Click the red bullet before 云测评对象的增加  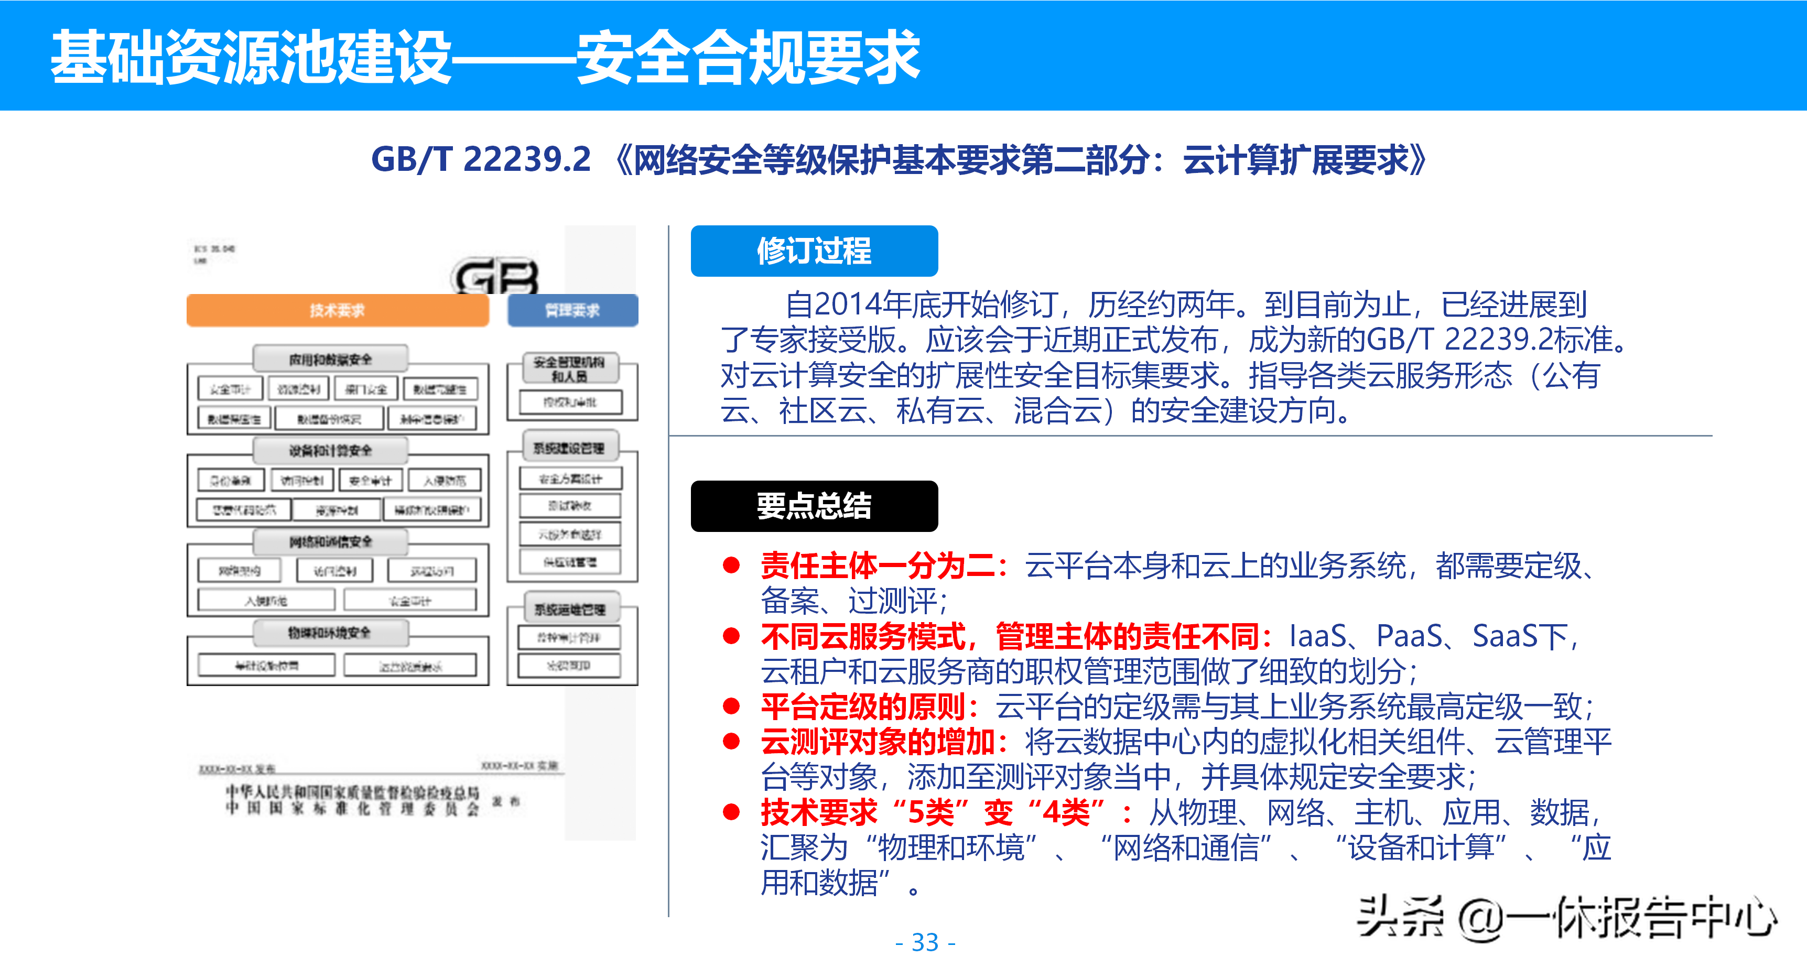731,742
